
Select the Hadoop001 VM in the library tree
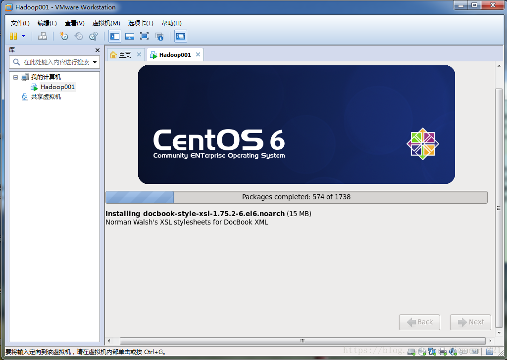tap(57, 87)
